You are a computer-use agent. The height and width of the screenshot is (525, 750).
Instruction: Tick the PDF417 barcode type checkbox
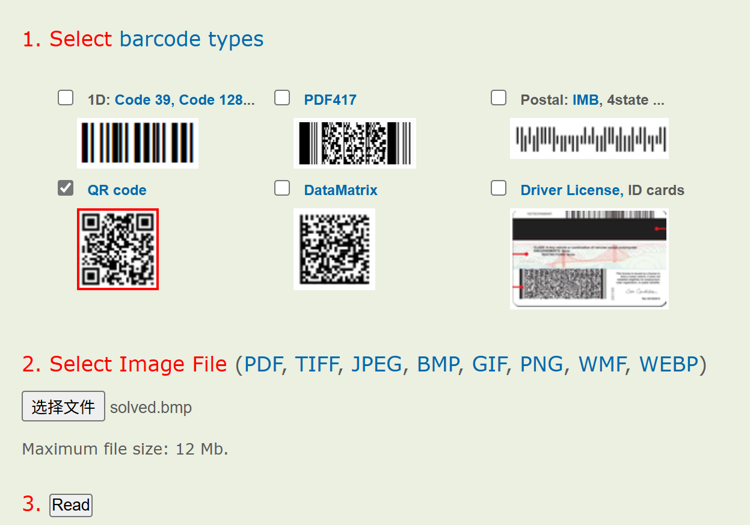click(282, 98)
